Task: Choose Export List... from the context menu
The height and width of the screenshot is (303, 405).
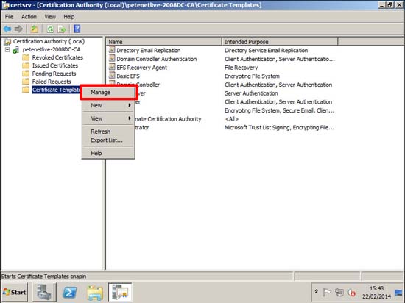Action: point(108,140)
